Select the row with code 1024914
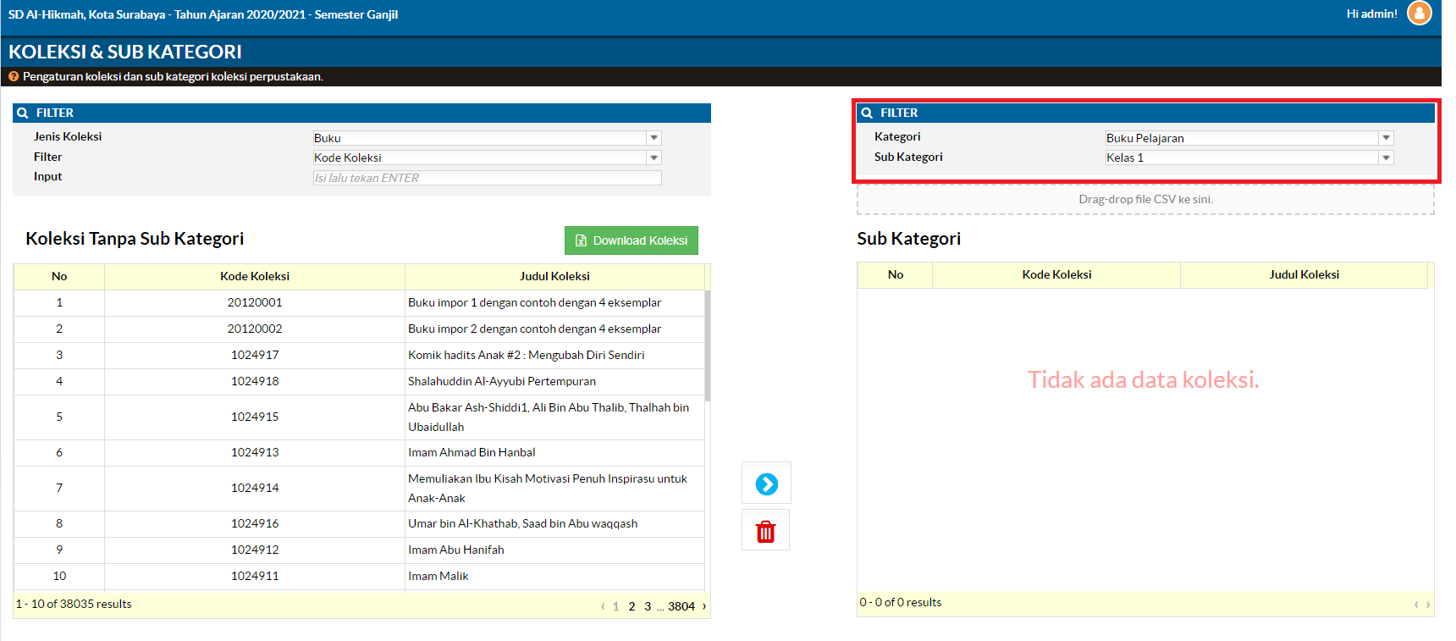 (359, 489)
